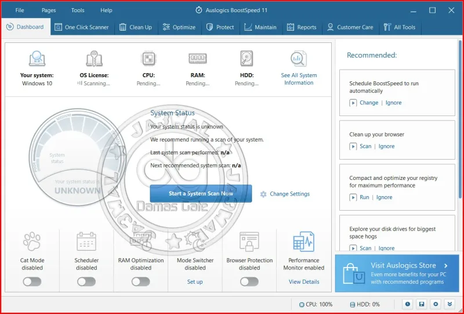Screen dimensions: 464x314
Task: Click Scan for disk drives space hogs
Action: pyautogui.click(x=365, y=248)
